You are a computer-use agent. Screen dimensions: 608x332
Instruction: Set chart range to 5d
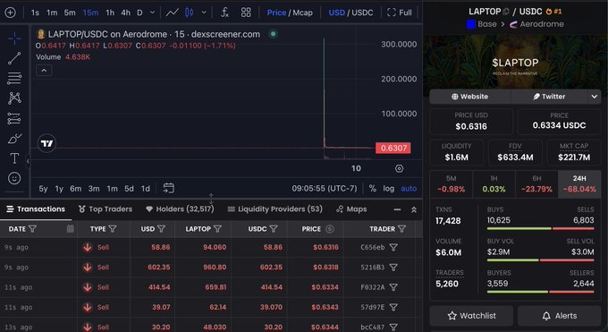129,188
